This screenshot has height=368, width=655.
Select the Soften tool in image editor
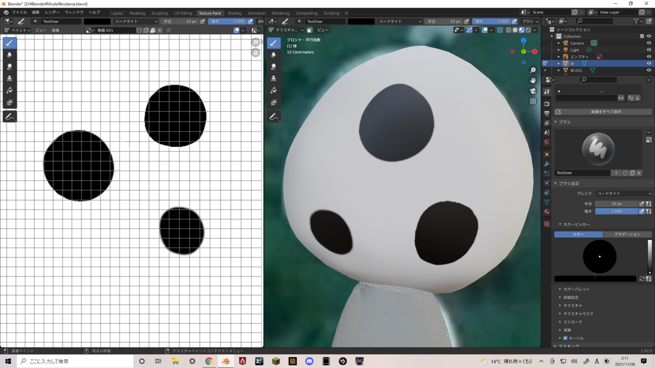click(x=10, y=55)
